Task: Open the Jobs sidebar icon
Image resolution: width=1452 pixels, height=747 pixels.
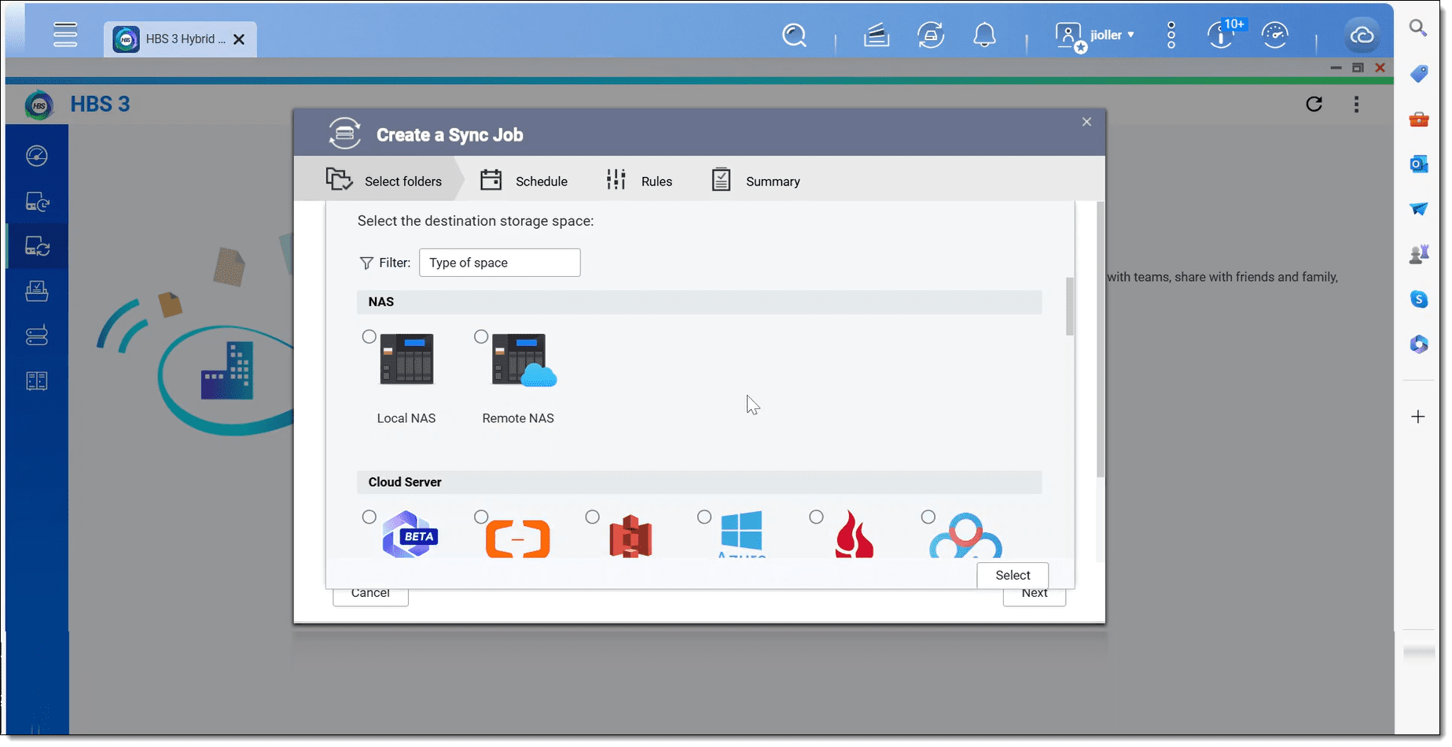Action: pyautogui.click(x=37, y=291)
